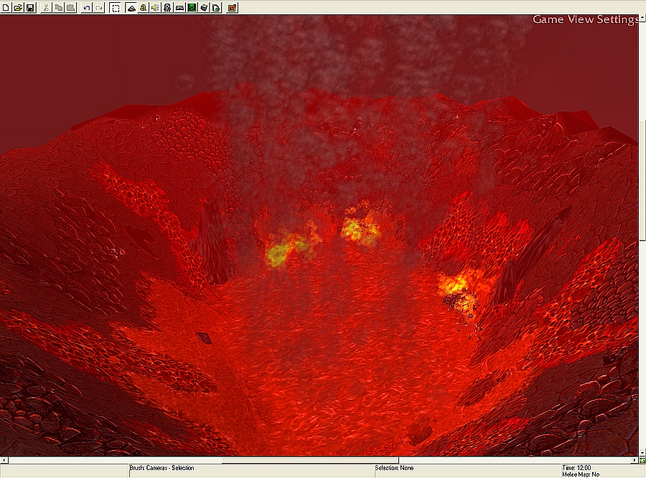Click the Redo arrow icon
Viewport: 646px width, 478px height.
pyautogui.click(x=98, y=7)
